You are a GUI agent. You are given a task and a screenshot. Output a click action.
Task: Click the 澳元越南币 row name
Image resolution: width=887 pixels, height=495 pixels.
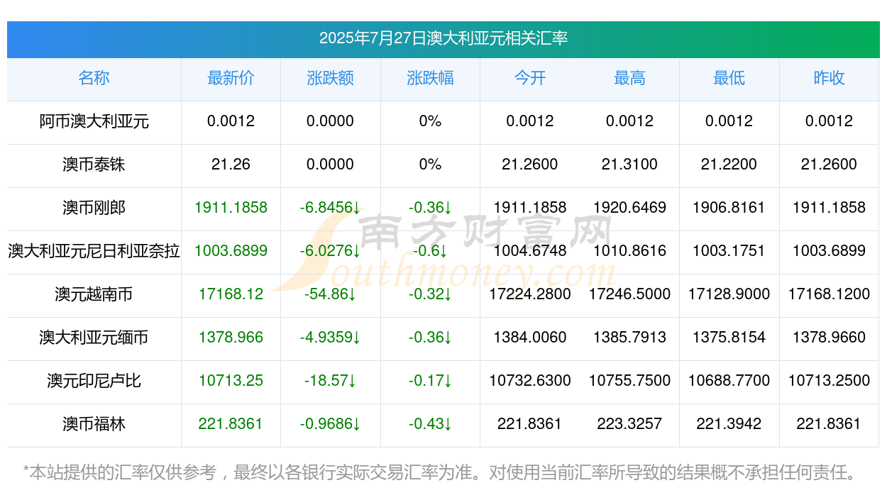tap(94, 294)
